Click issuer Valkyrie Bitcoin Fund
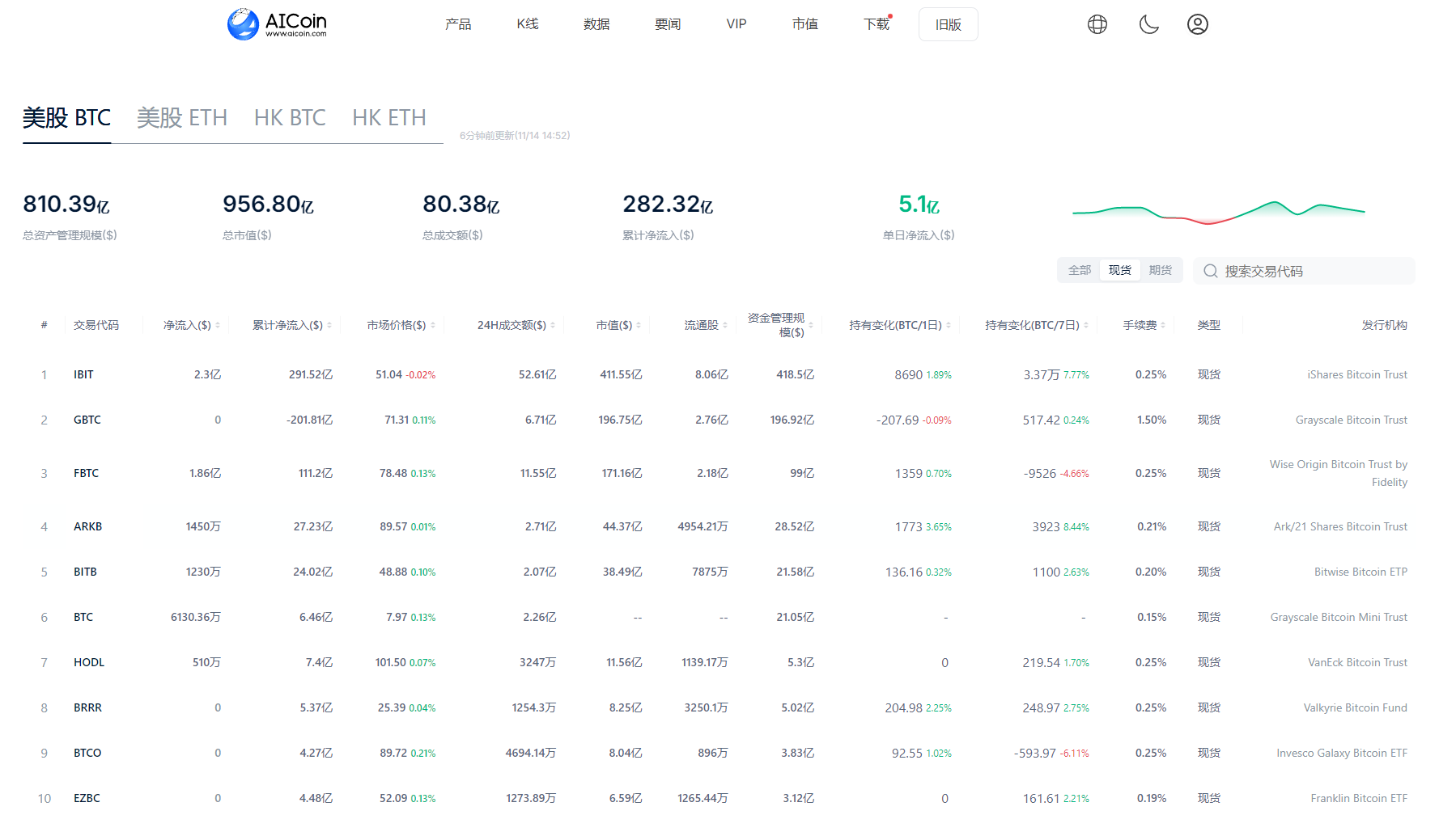 click(1355, 707)
